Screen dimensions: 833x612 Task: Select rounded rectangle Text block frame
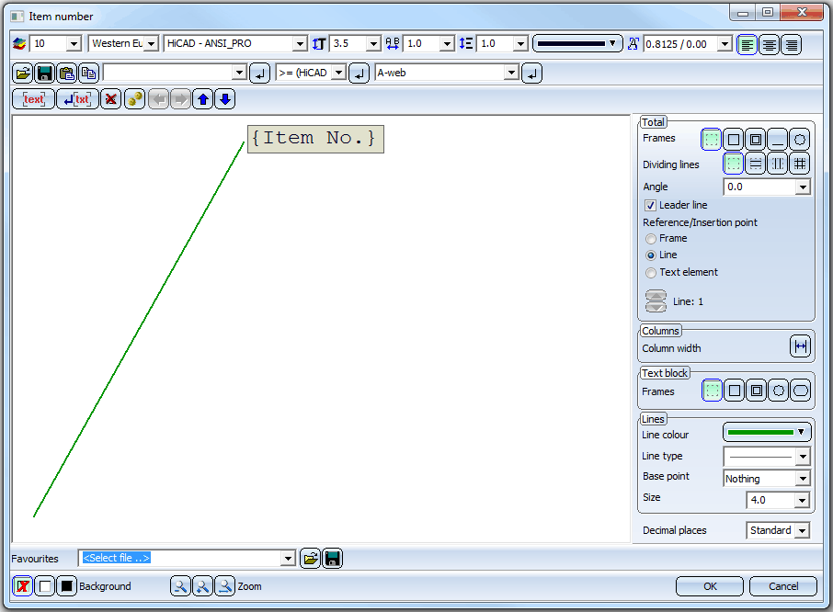click(800, 391)
